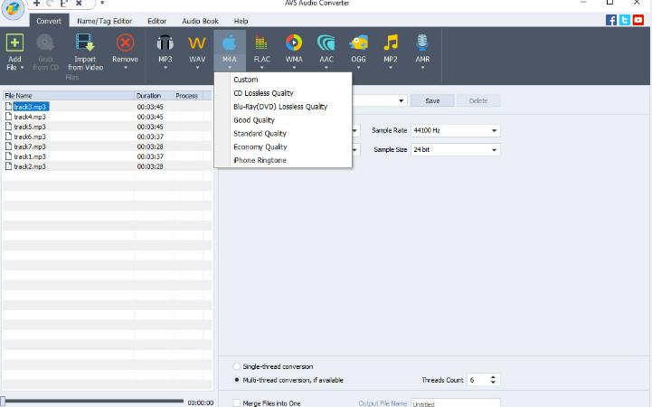The width and height of the screenshot is (652, 407).
Task: Click the Remove files icon
Action: [x=125, y=43]
